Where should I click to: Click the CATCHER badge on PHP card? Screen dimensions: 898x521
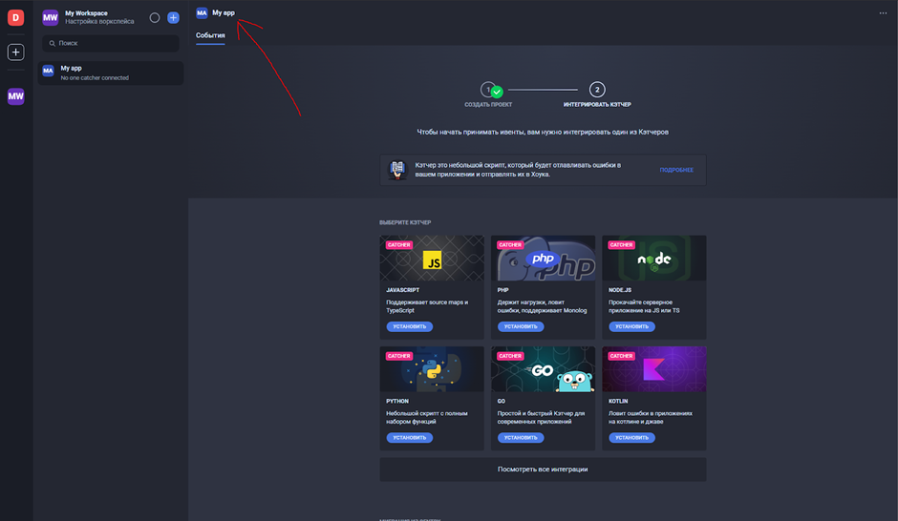[510, 245]
